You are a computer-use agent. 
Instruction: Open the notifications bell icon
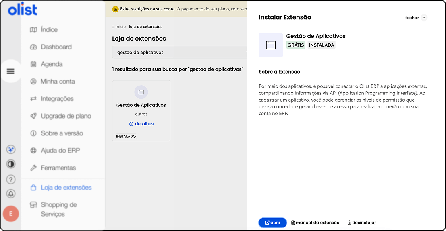(x=11, y=194)
